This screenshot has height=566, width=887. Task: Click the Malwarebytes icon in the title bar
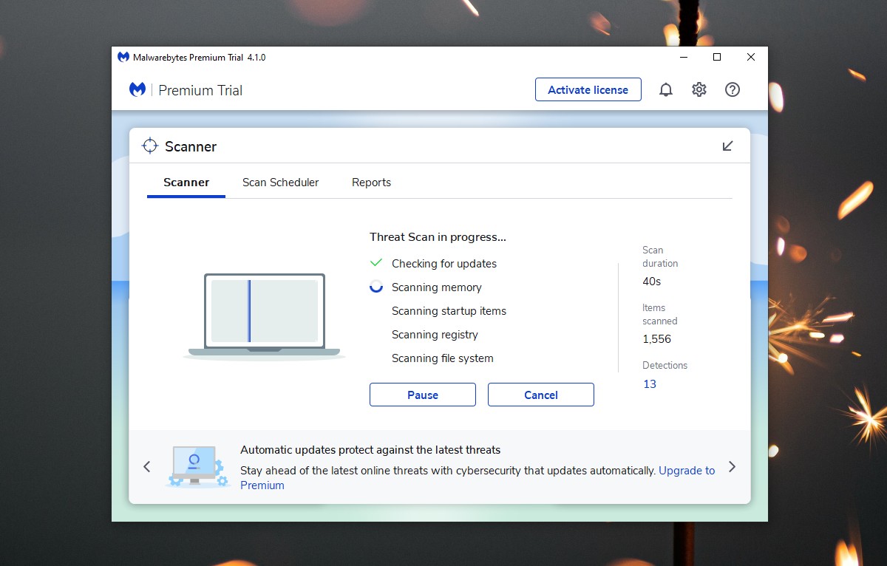pyautogui.click(x=123, y=57)
